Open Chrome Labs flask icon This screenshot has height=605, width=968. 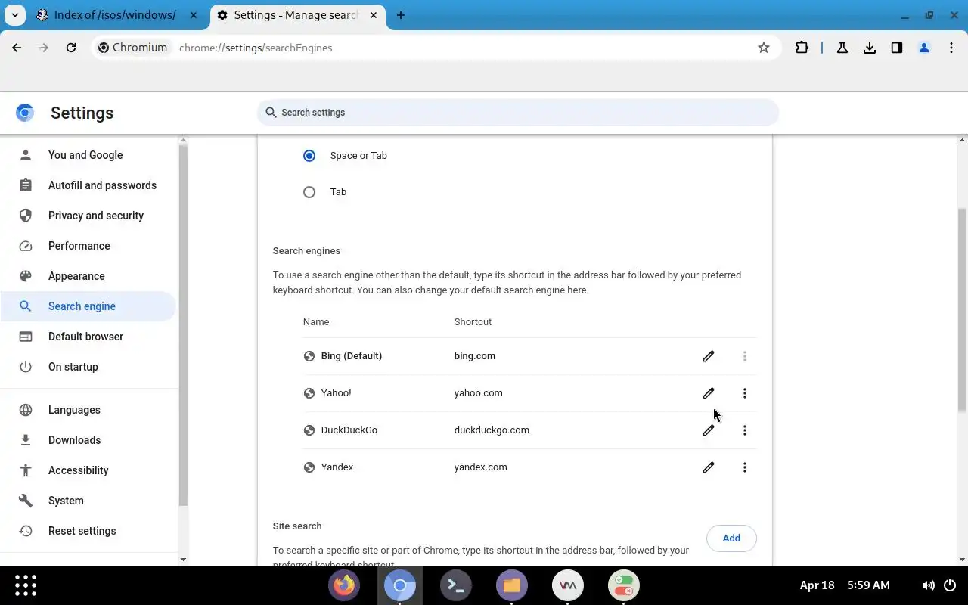coord(842,48)
